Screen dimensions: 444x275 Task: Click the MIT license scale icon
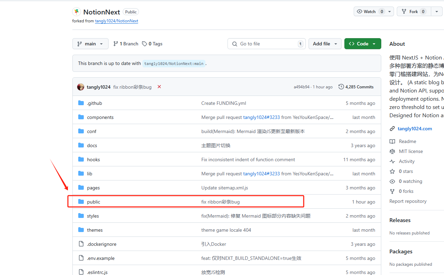tap(392, 151)
